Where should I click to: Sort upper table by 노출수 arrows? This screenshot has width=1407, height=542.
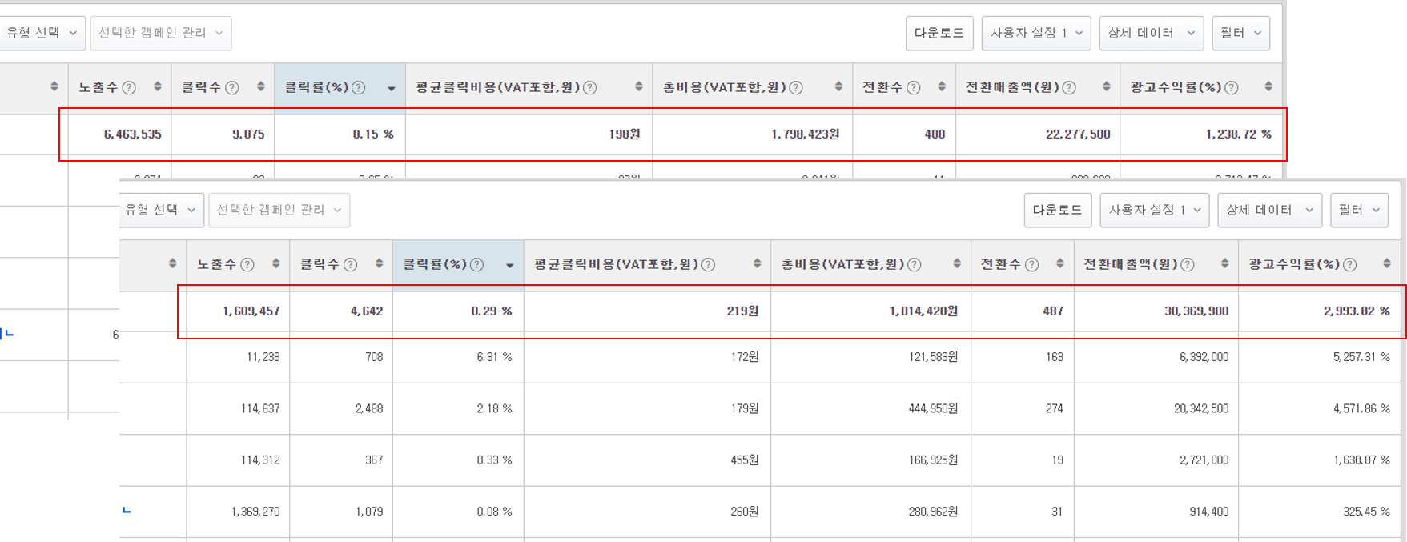[158, 86]
